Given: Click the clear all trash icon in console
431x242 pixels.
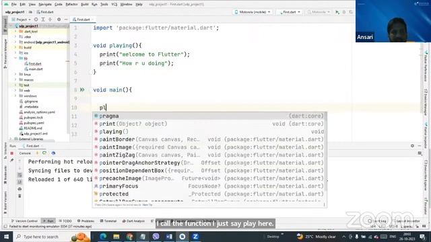Looking at the screenshot, I should tap(20, 196).
